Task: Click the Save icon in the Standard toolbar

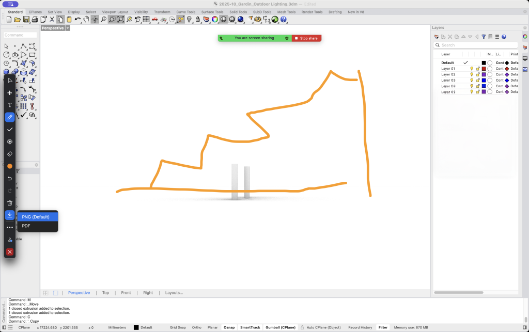Action: tap(26, 20)
